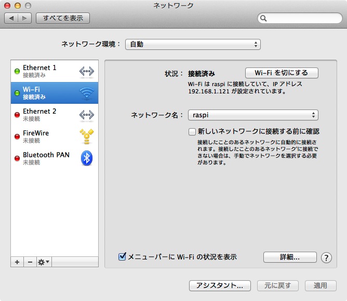
Task: Enable 新しいネットワークに接続する前に確認 checkbox
Action: coord(192,132)
